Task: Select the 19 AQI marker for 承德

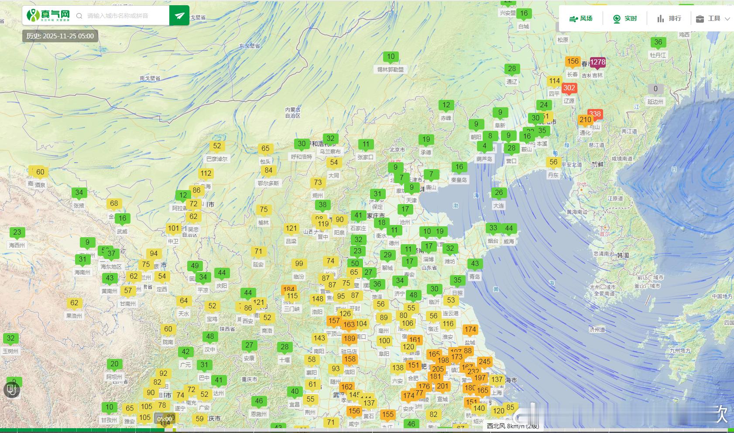Action: (x=426, y=140)
